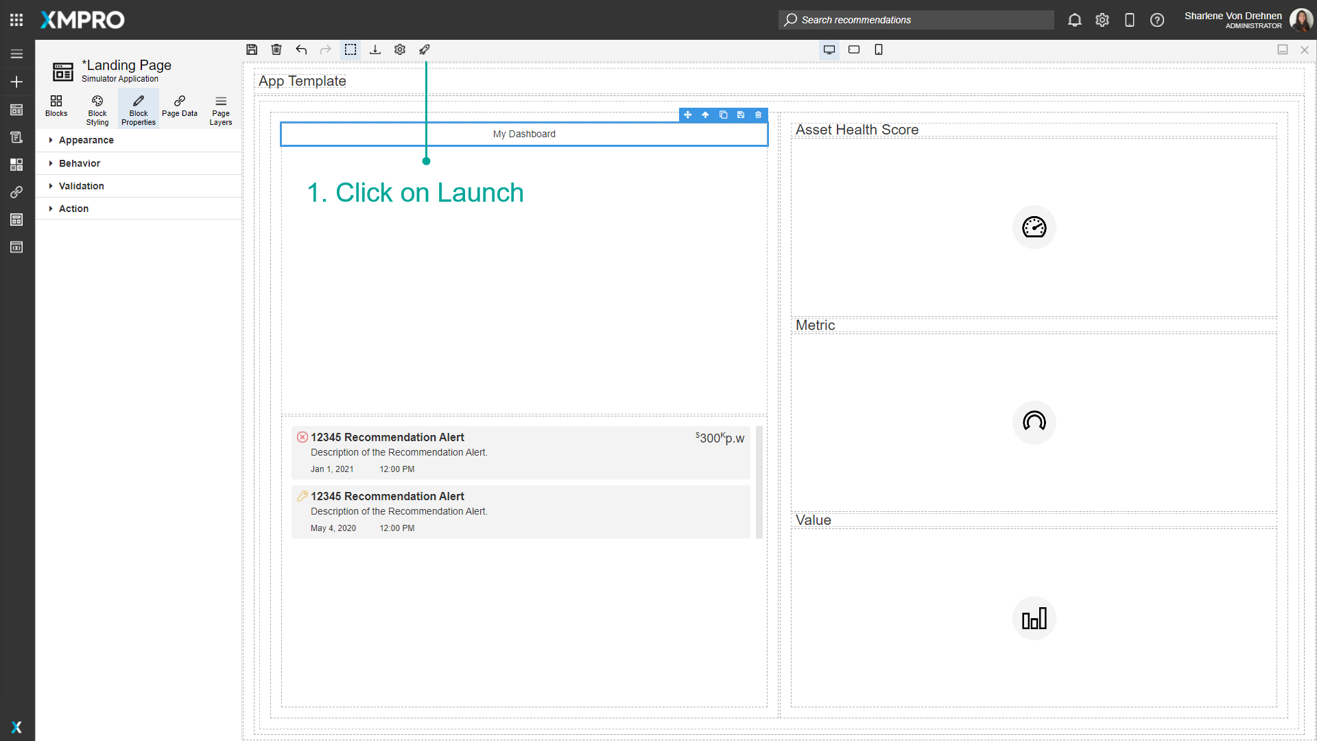
Task: Toggle mobile preview mode
Action: click(x=878, y=49)
